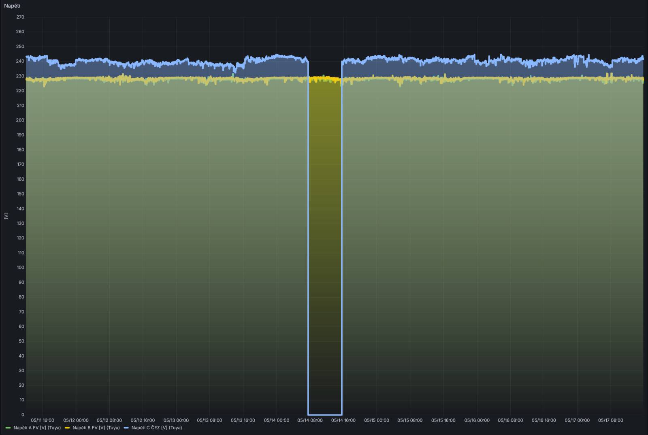
Task: Open the Napětí panel title menu
Action: click(12, 6)
